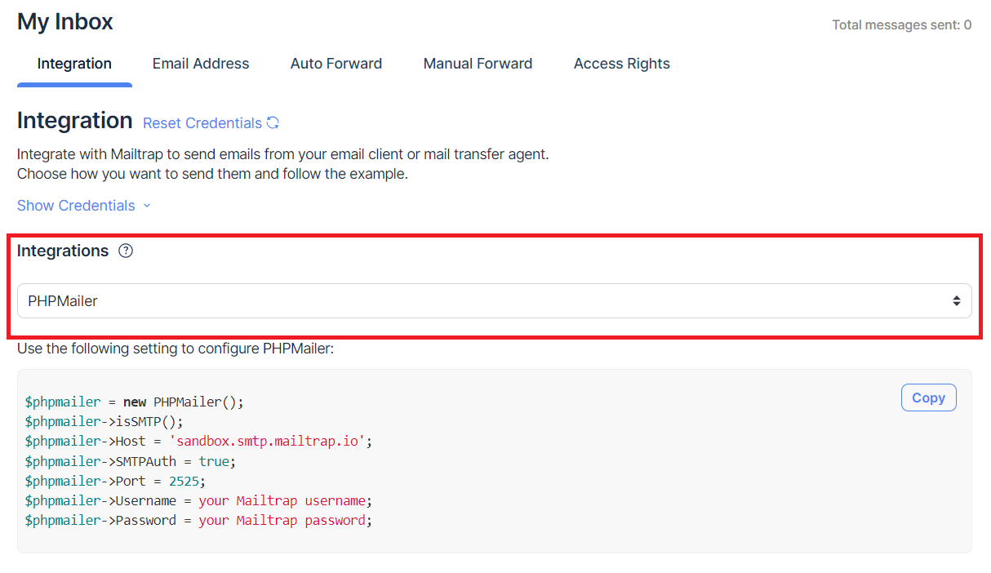Open the Integrations question mark help icon
991x573 pixels.
point(126,251)
